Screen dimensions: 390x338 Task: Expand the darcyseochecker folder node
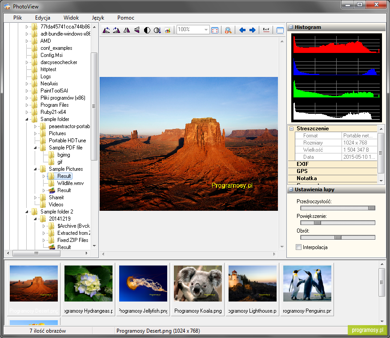[x=27, y=62]
